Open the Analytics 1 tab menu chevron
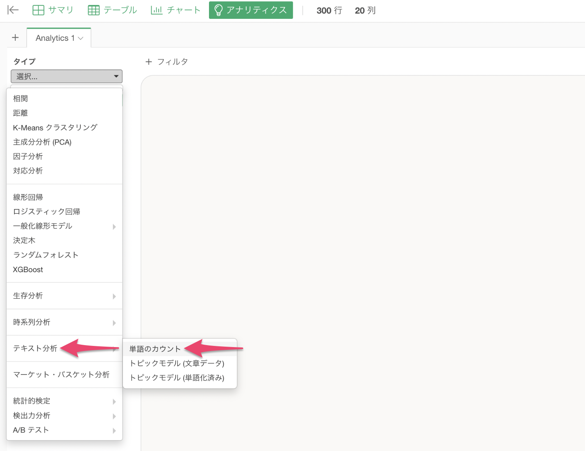 click(x=81, y=38)
